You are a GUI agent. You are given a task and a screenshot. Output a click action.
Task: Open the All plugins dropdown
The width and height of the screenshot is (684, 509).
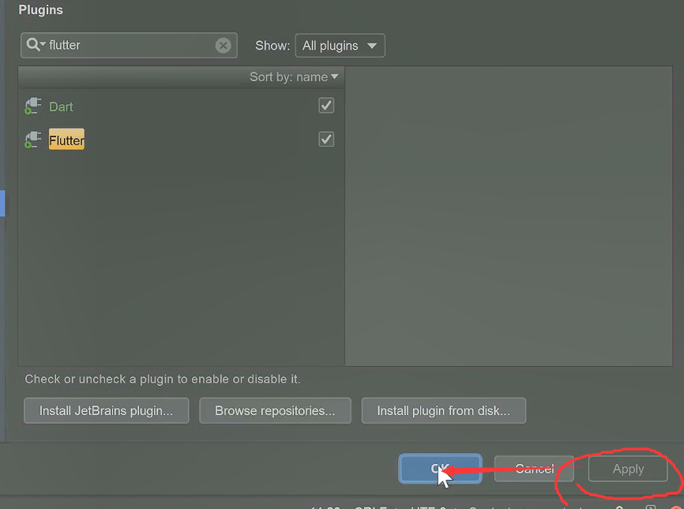tap(340, 45)
